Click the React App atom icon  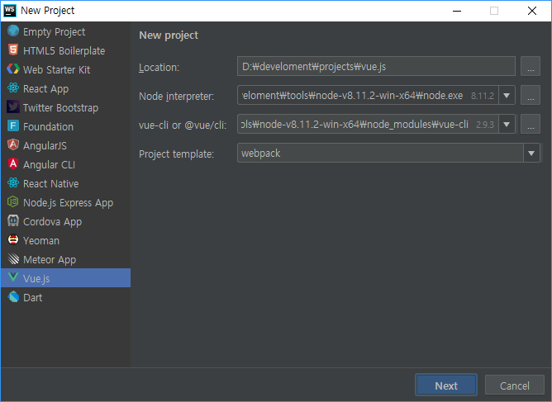pyautogui.click(x=13, y=88)
